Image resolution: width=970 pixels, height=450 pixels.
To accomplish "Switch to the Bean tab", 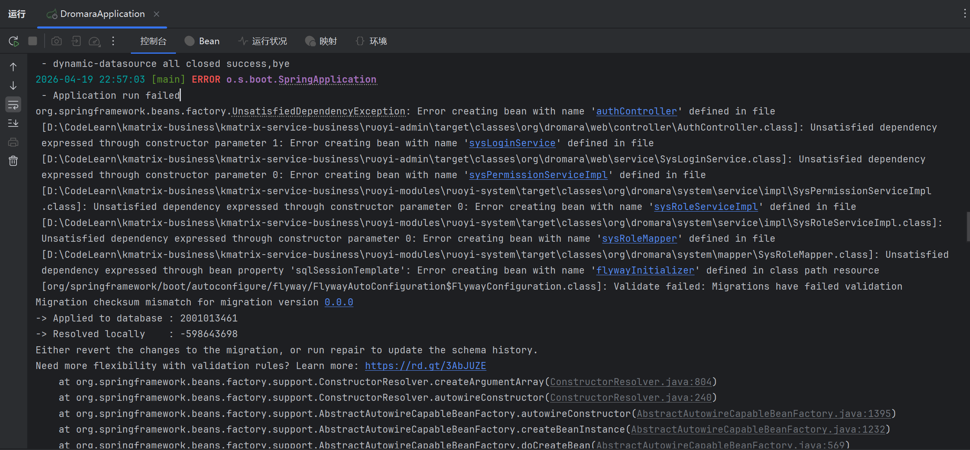I will (202, 41).
